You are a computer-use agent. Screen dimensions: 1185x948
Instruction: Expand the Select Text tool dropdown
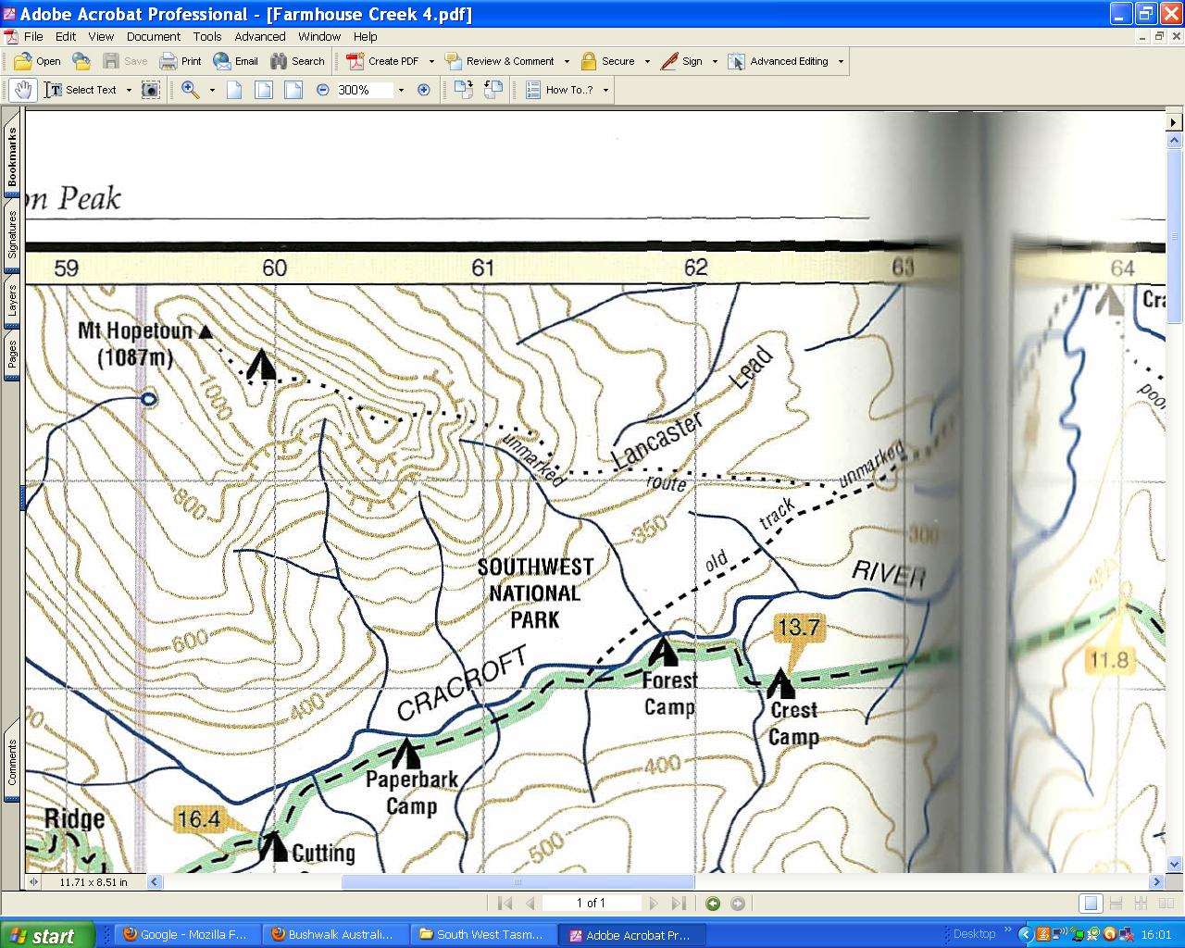(129, 90)
